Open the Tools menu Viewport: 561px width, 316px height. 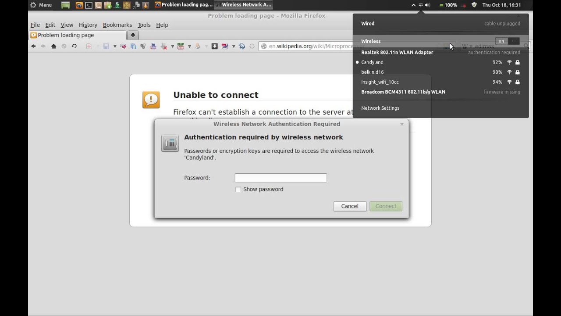click(144, 25)
